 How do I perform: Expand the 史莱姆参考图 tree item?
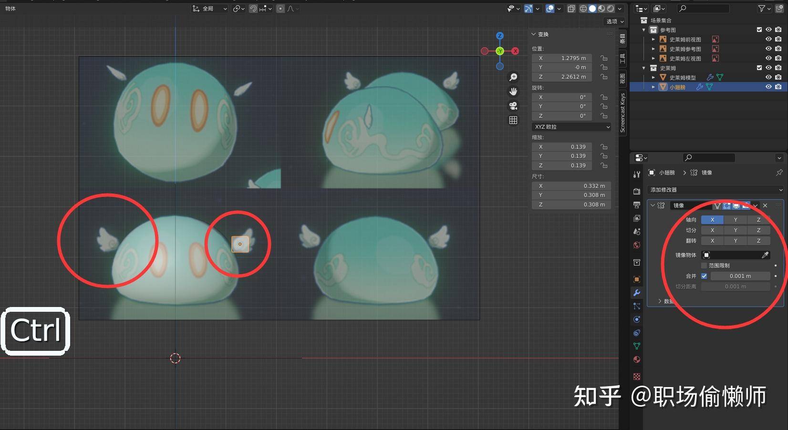(x=653, y=49)
